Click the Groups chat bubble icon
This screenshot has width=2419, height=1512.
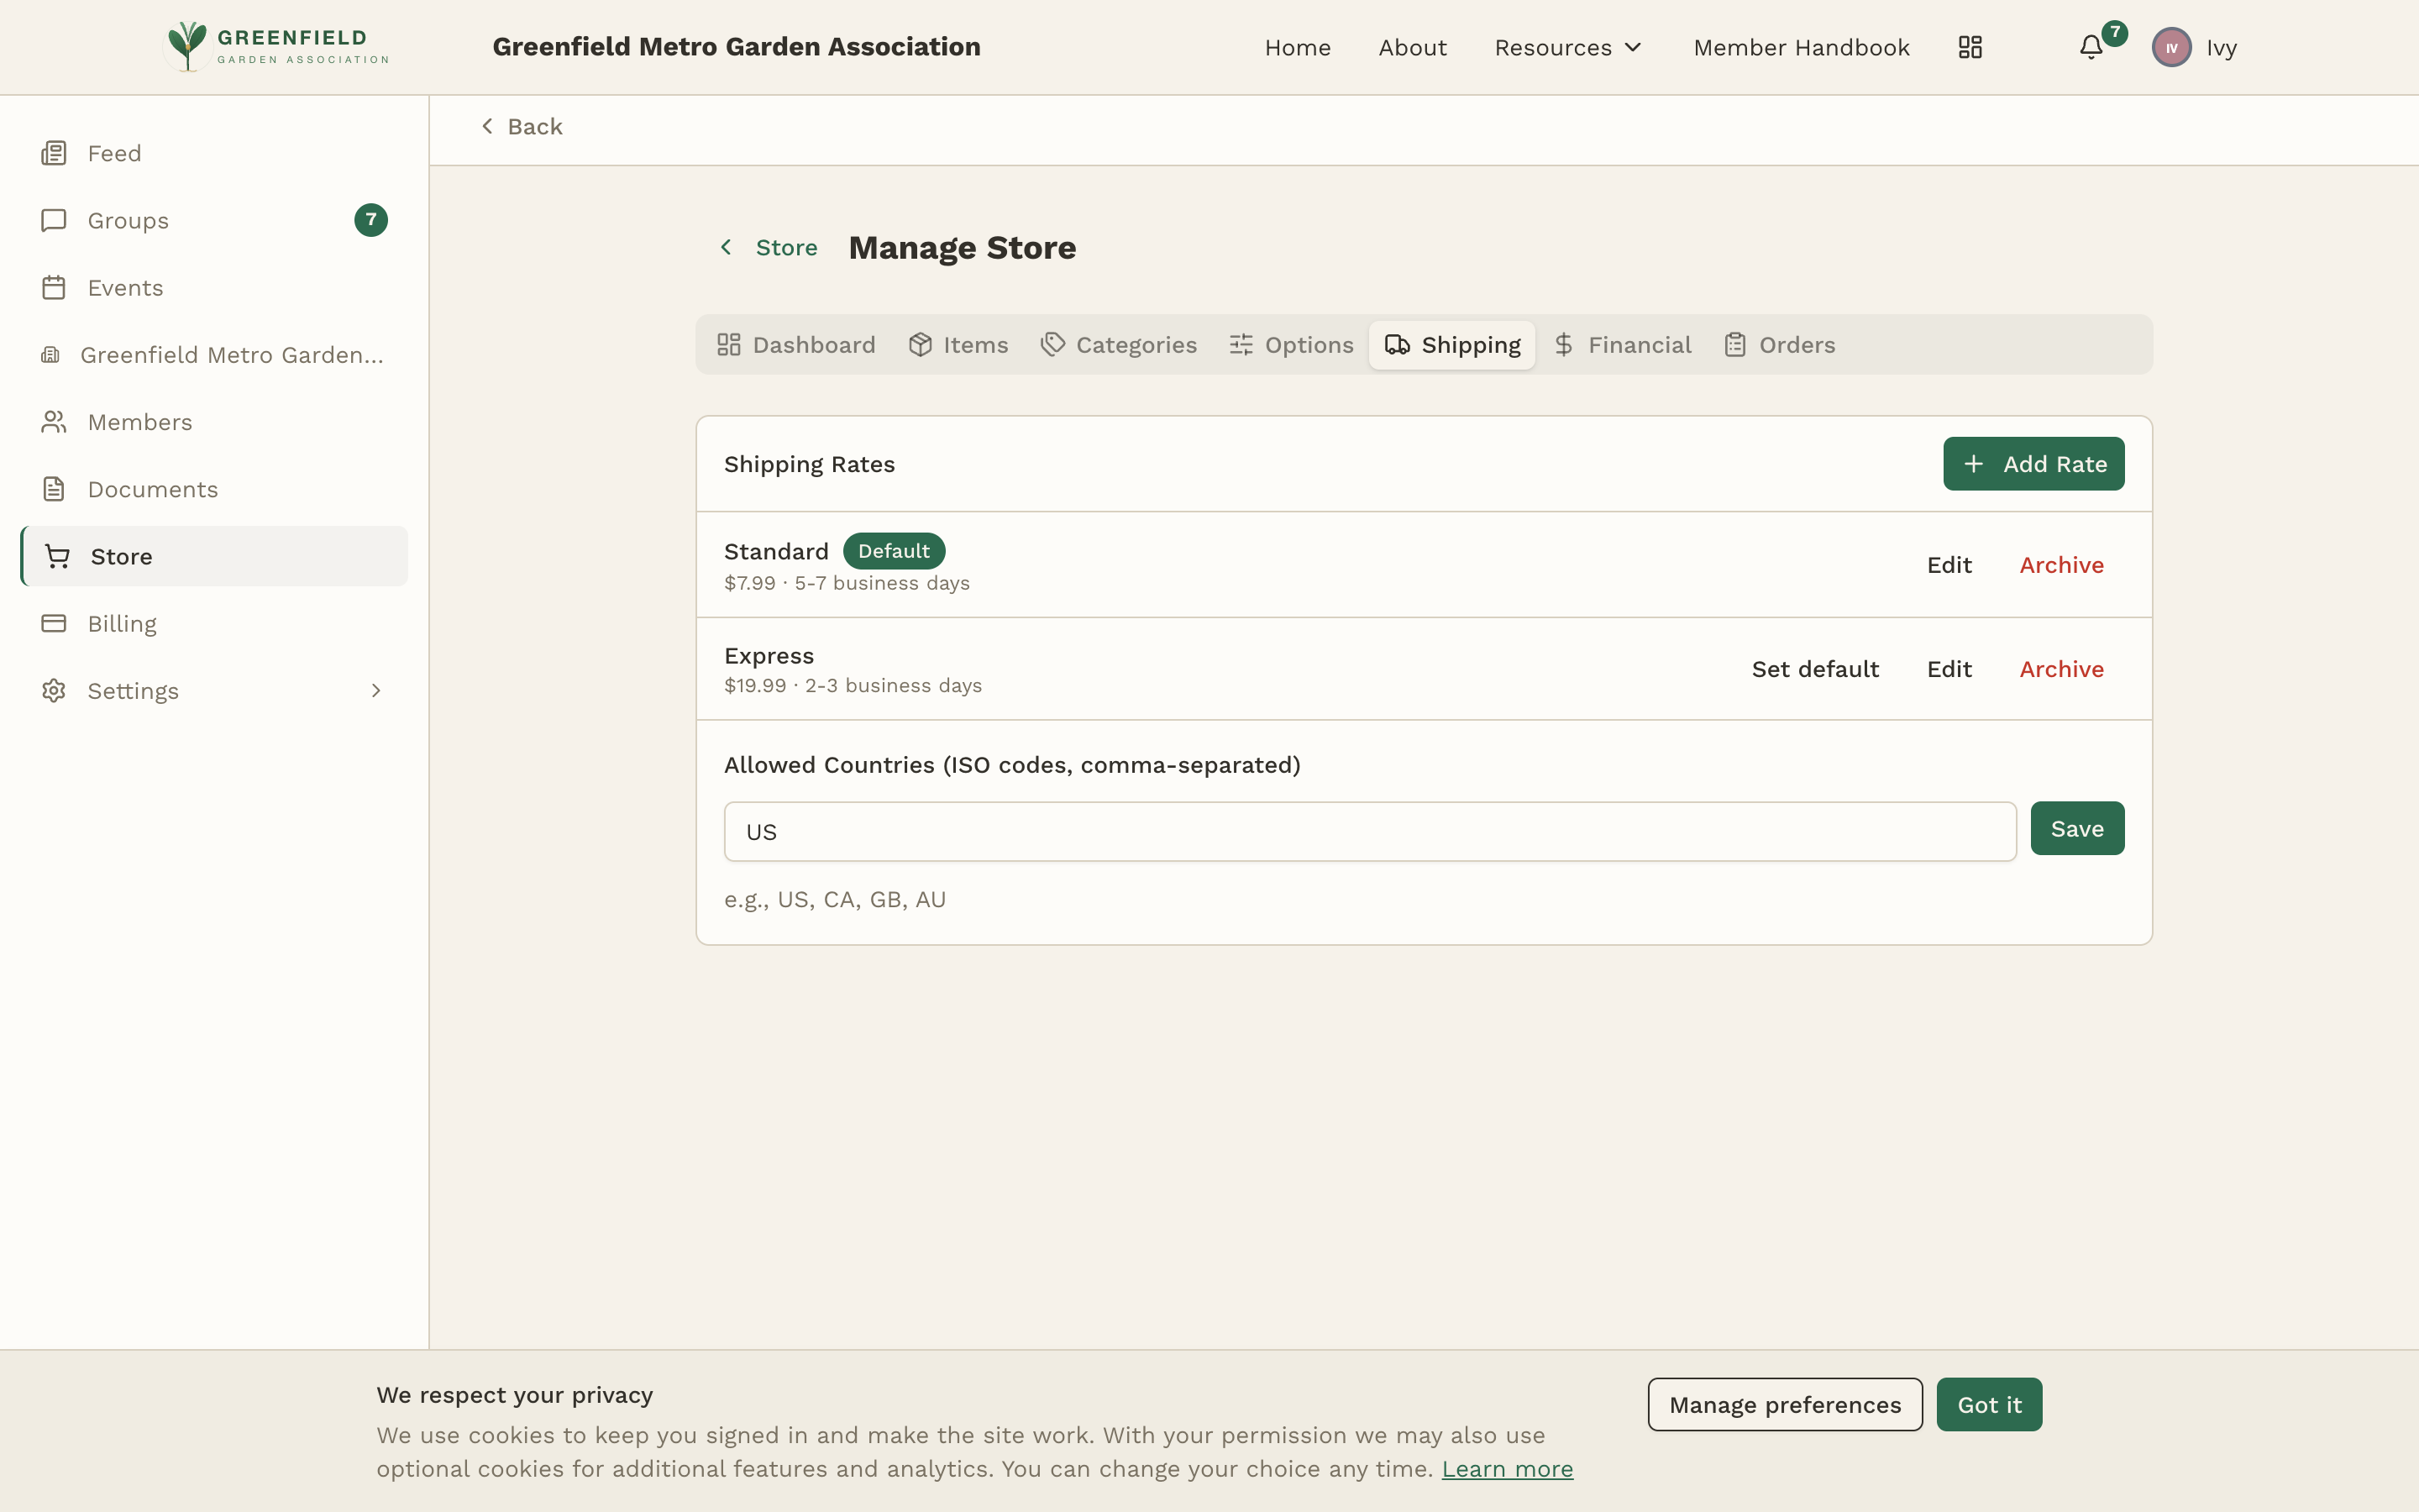[x=54, y=220]
